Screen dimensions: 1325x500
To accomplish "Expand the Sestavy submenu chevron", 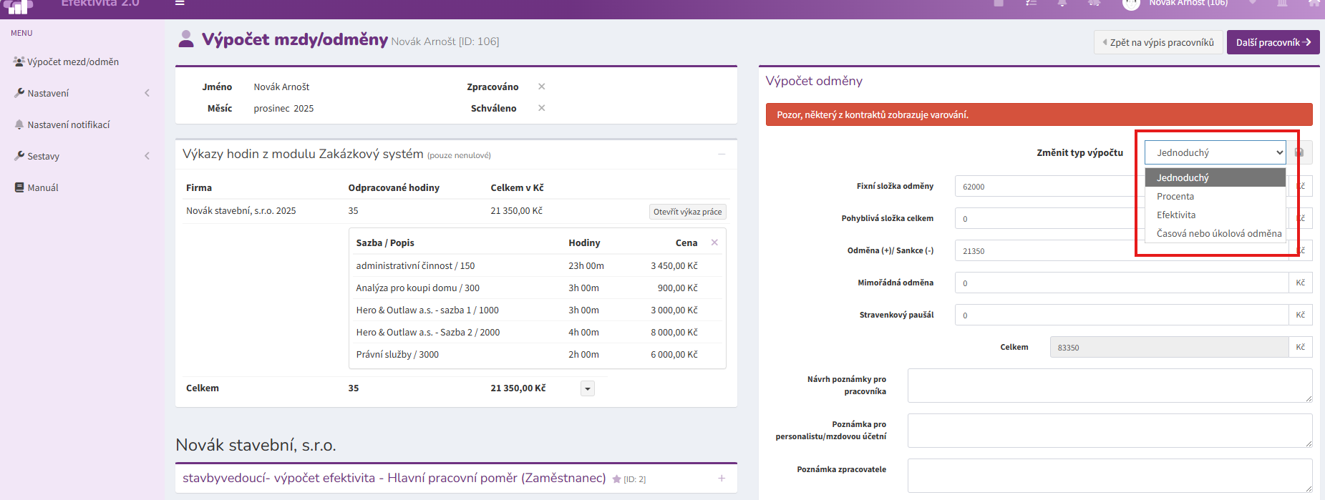I will point(147,156).
